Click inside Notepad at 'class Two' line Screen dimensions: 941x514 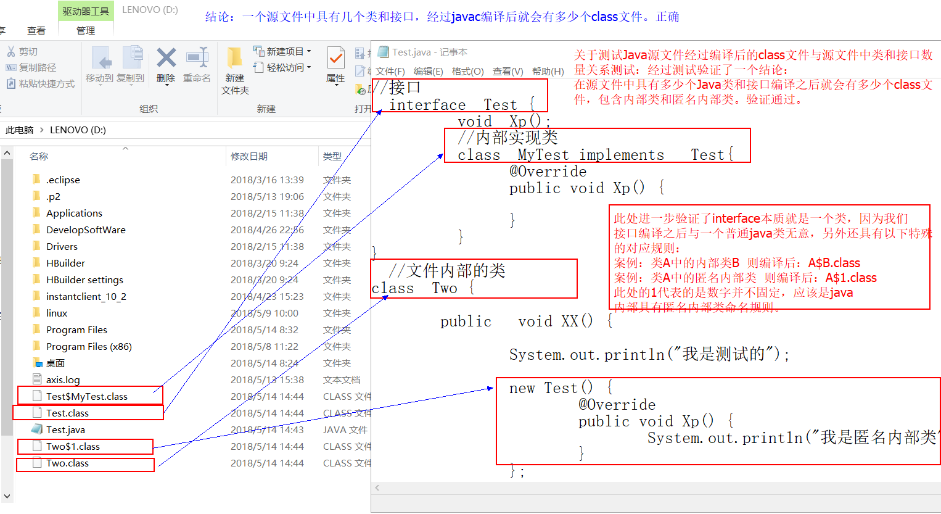pos(423,288)
